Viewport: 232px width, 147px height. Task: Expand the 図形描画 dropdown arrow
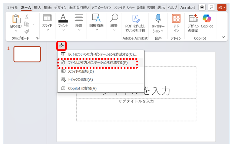click(97, 30)
